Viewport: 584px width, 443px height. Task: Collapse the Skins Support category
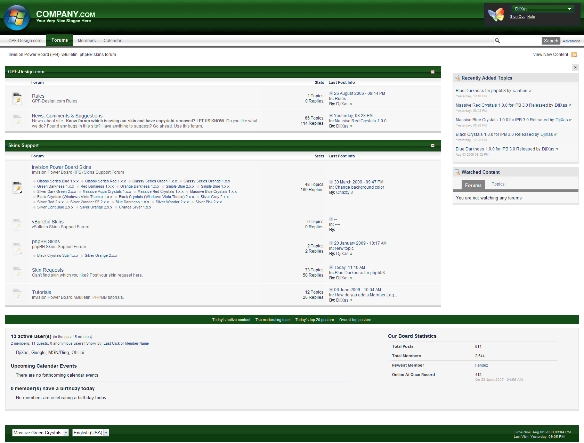433,146
